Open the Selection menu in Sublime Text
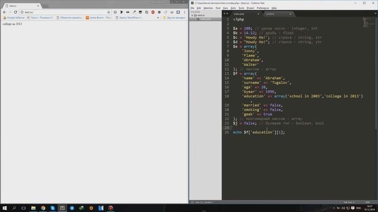 tap(208, 8)
